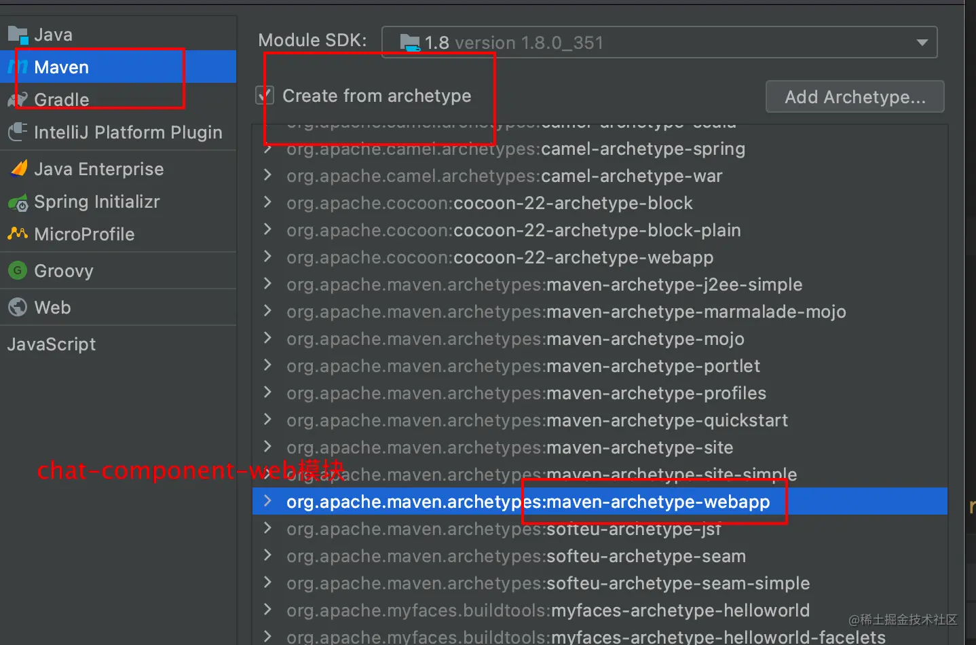Choose Maven project type
976x645 pixels.
coord(118,67)
